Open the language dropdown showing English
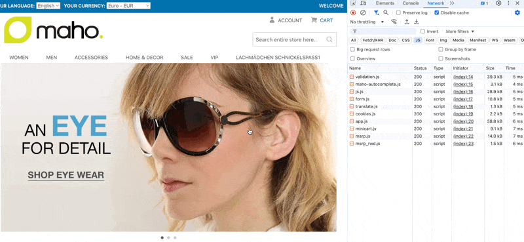Screen dimensions: 524x242 pos(48,6)
